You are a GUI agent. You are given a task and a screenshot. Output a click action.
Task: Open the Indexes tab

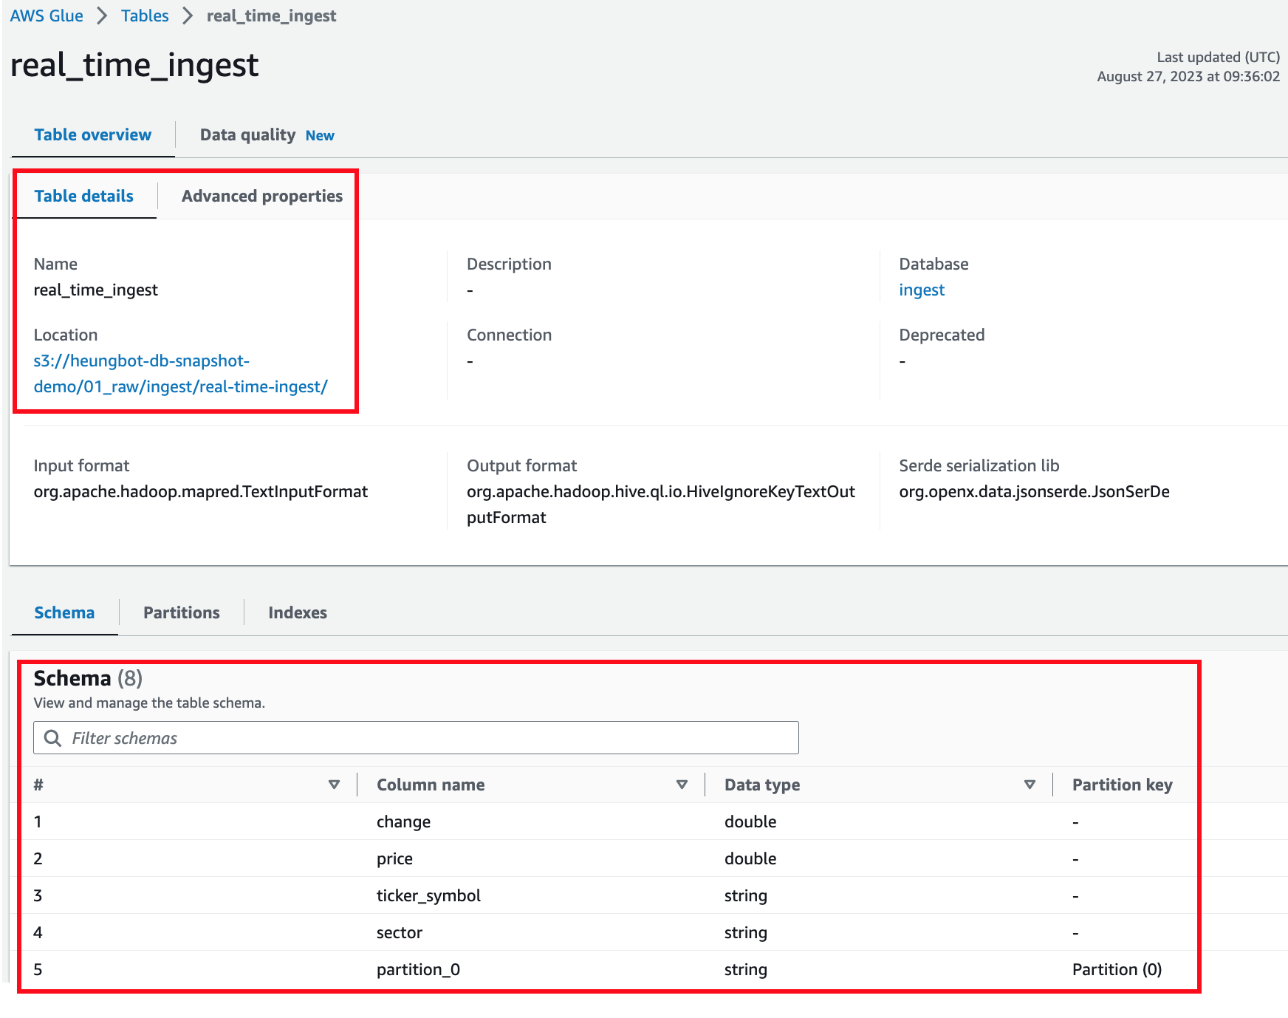click(x=297, y=612)
